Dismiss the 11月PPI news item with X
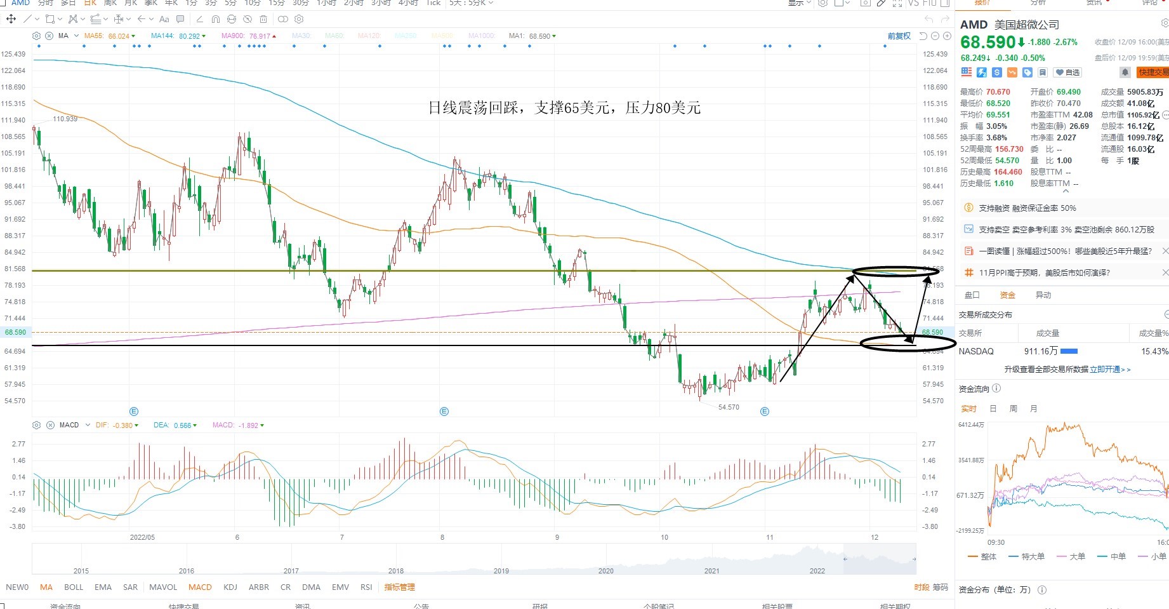1169x609 pixels. pos(1165,272)
